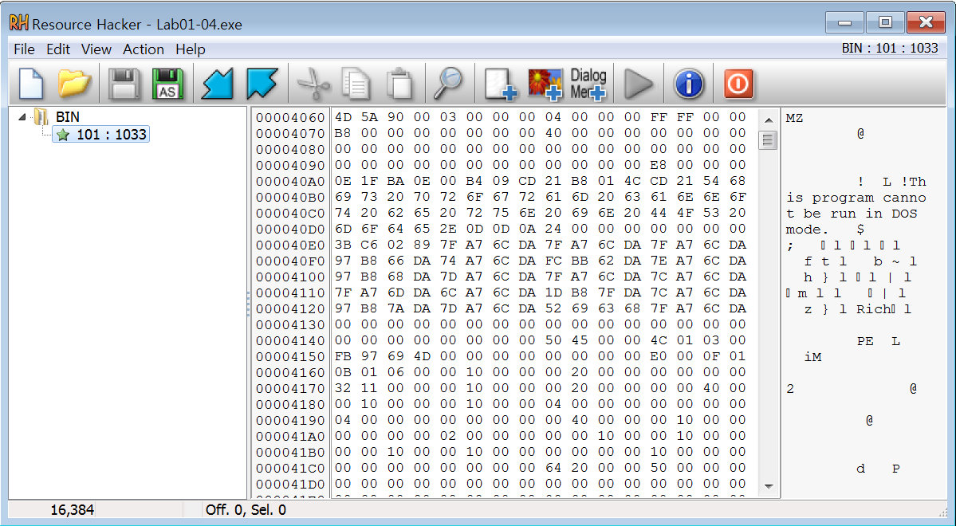Click the Copy pages icon
The image size is (956, 526).
(x=356, y=84)
